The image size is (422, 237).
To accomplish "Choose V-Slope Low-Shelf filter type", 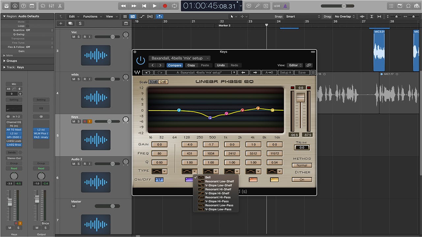I will pyautogui.click(x=219, y=185).
